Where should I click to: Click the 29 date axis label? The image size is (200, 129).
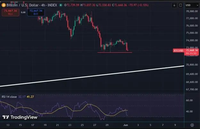107,125
